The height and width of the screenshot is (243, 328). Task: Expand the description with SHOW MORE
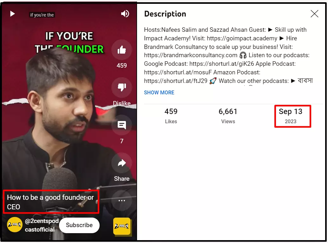click(159, 92)
